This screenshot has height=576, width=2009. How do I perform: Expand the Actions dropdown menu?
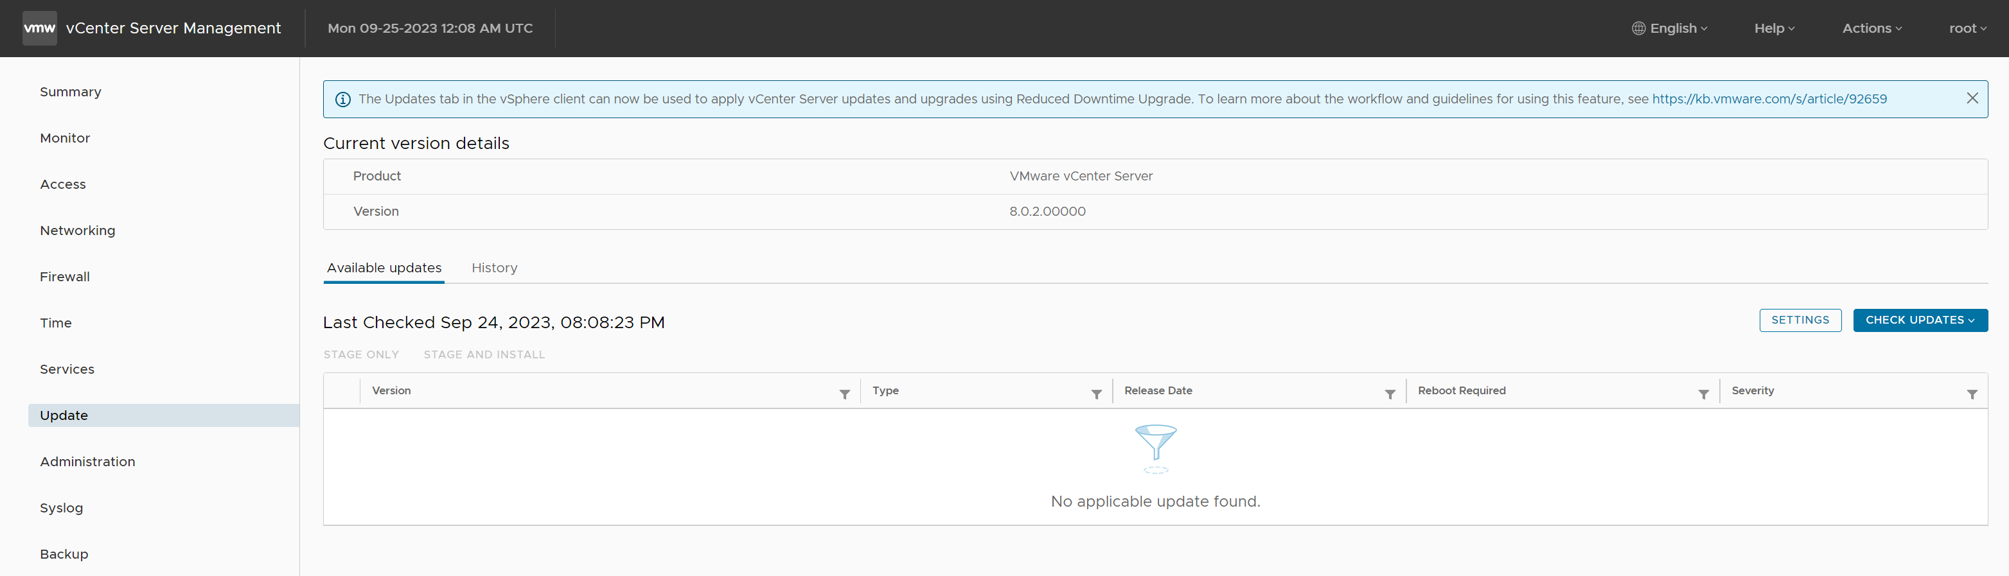[1872, 28]
